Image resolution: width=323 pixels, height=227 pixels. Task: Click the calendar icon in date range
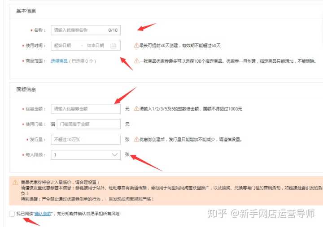click(113, 46)
